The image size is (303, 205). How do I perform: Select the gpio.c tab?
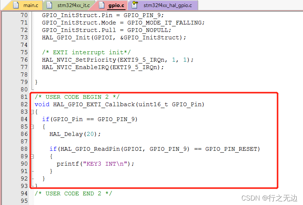click(113, 5)
